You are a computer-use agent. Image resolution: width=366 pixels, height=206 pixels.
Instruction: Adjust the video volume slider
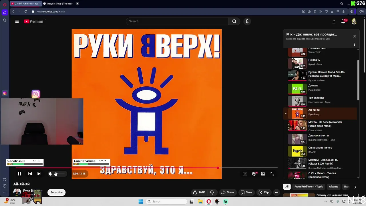click(x=59, y=174)
